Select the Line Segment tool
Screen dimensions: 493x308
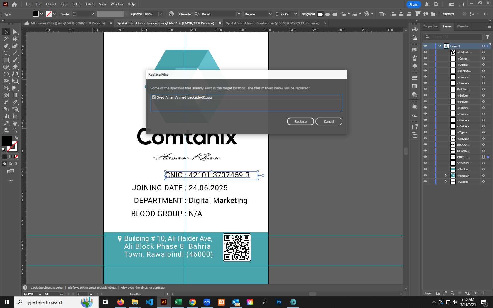coord(15,53)
